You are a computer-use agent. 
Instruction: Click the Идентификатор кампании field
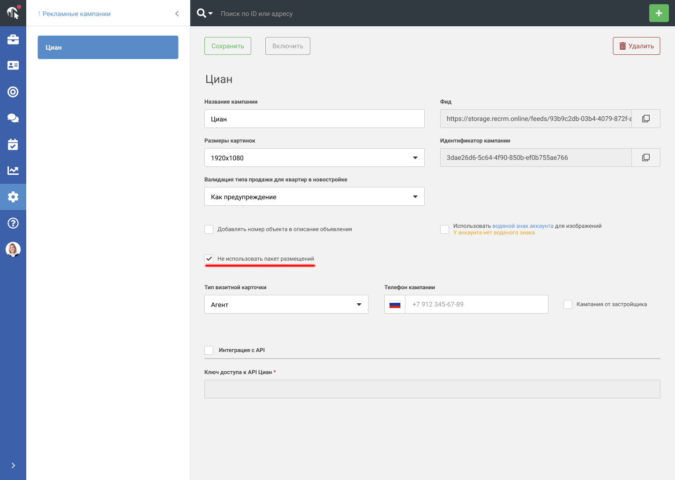tap(536, 157)
